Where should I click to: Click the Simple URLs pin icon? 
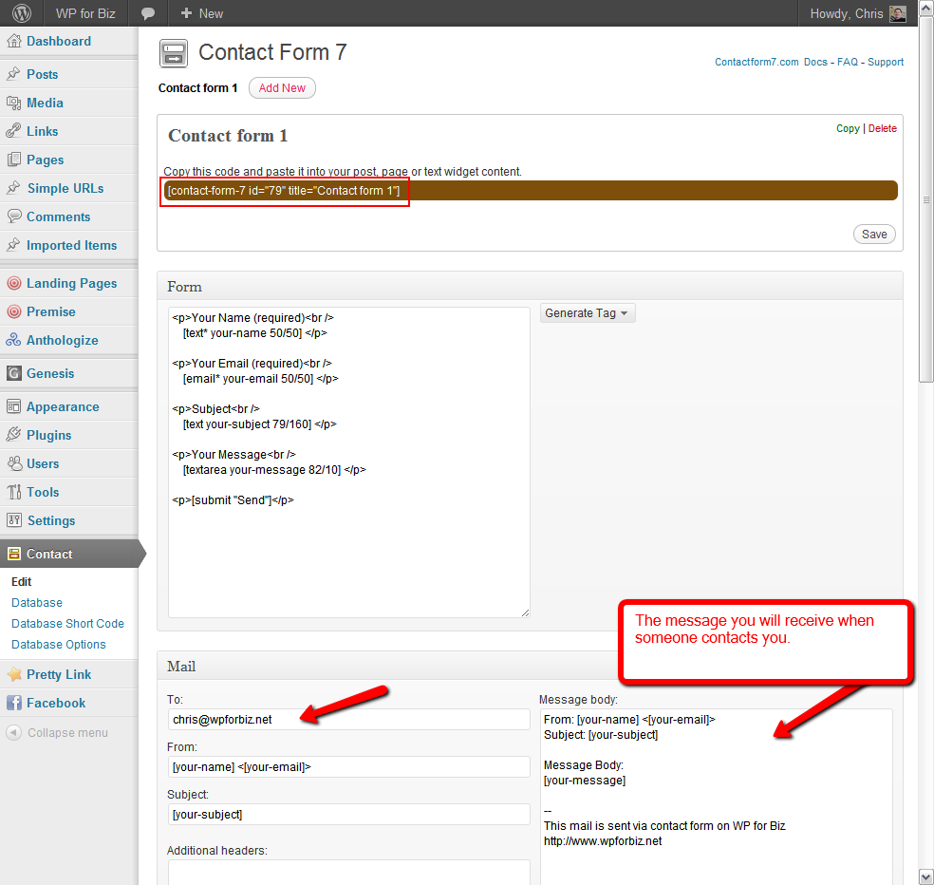pos(13,188)
